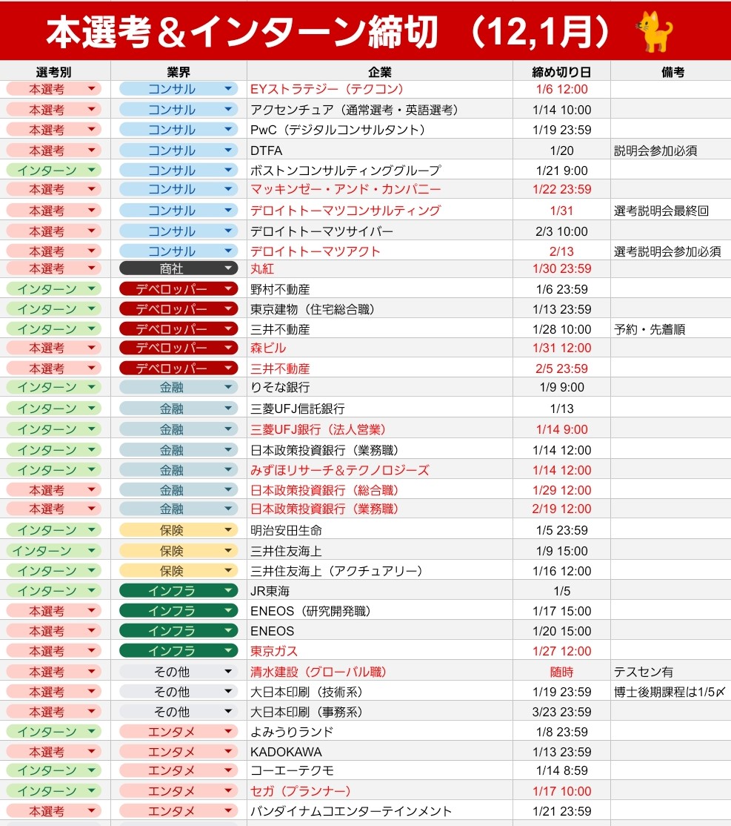
Task: Click the デロイトトーマツアクト cell
Action: coord(380,251)
